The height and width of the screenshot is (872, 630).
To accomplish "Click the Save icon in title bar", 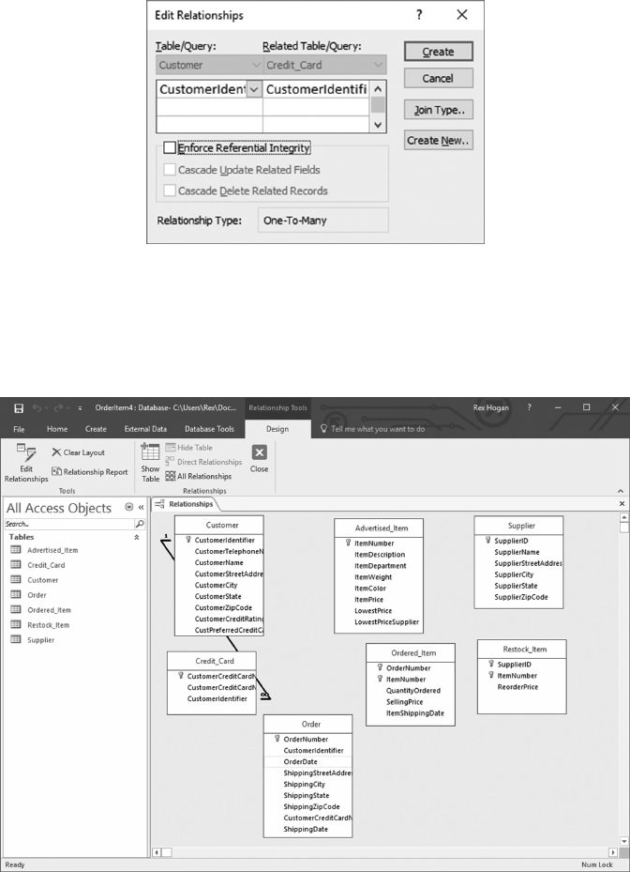I will point(19,408).
